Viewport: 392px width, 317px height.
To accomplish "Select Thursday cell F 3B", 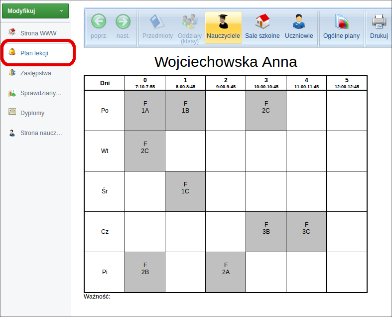I will click(x=266, y=231).
